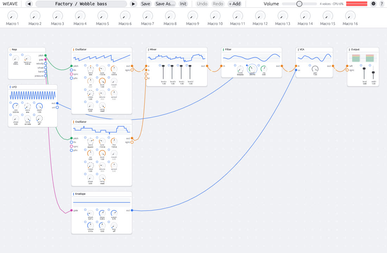Click the Mixer input d port
The image size is (387, 253).
(x=146, y=78)
